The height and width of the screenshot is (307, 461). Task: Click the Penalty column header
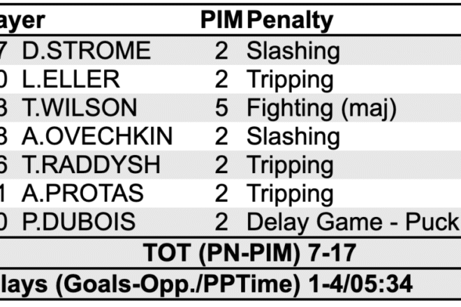tap(290, 21)
